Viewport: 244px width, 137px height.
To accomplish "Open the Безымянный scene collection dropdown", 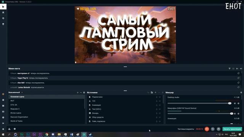I will point(16,92).
